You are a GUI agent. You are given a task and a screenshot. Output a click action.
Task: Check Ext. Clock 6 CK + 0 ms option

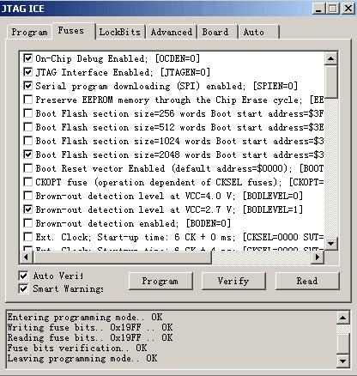pyautogui.click(x=27, y=237)
